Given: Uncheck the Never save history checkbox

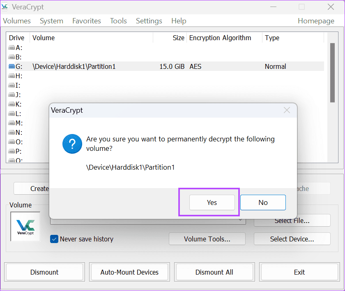Looking at the screenshot, I should [x=54, y=239].
